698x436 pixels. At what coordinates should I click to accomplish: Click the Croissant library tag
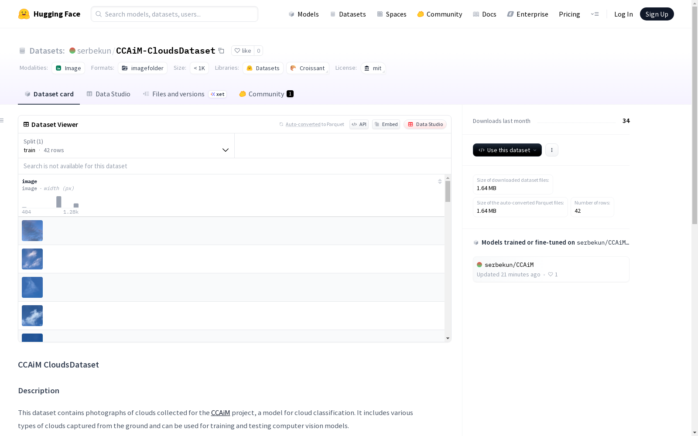click(308, 68)
